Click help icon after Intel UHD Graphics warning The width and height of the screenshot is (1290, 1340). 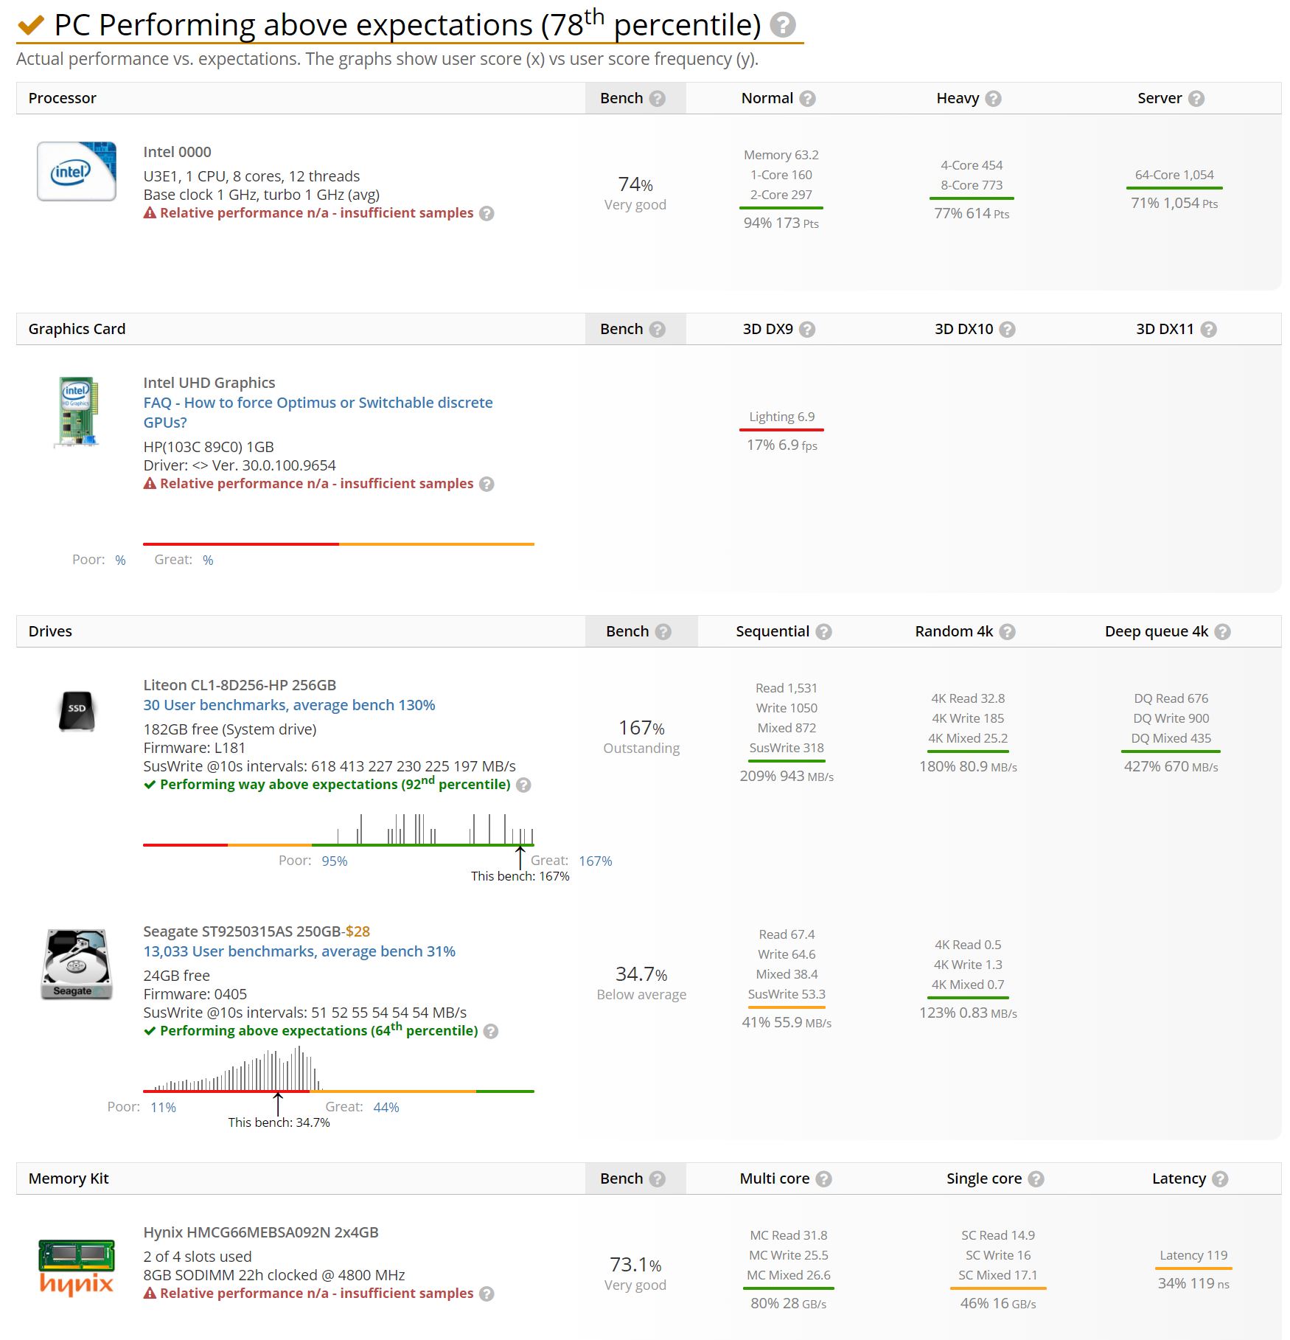pos(487,485)
